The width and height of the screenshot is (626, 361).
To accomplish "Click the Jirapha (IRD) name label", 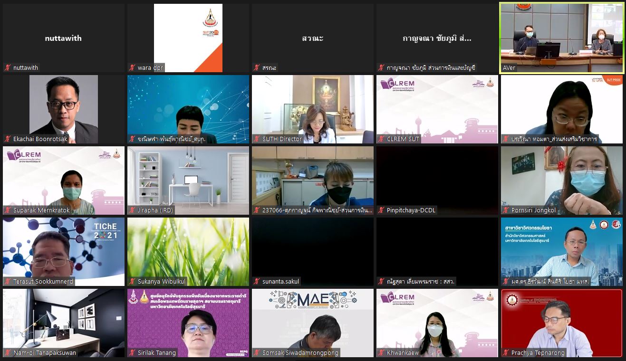I will [155, 210].
